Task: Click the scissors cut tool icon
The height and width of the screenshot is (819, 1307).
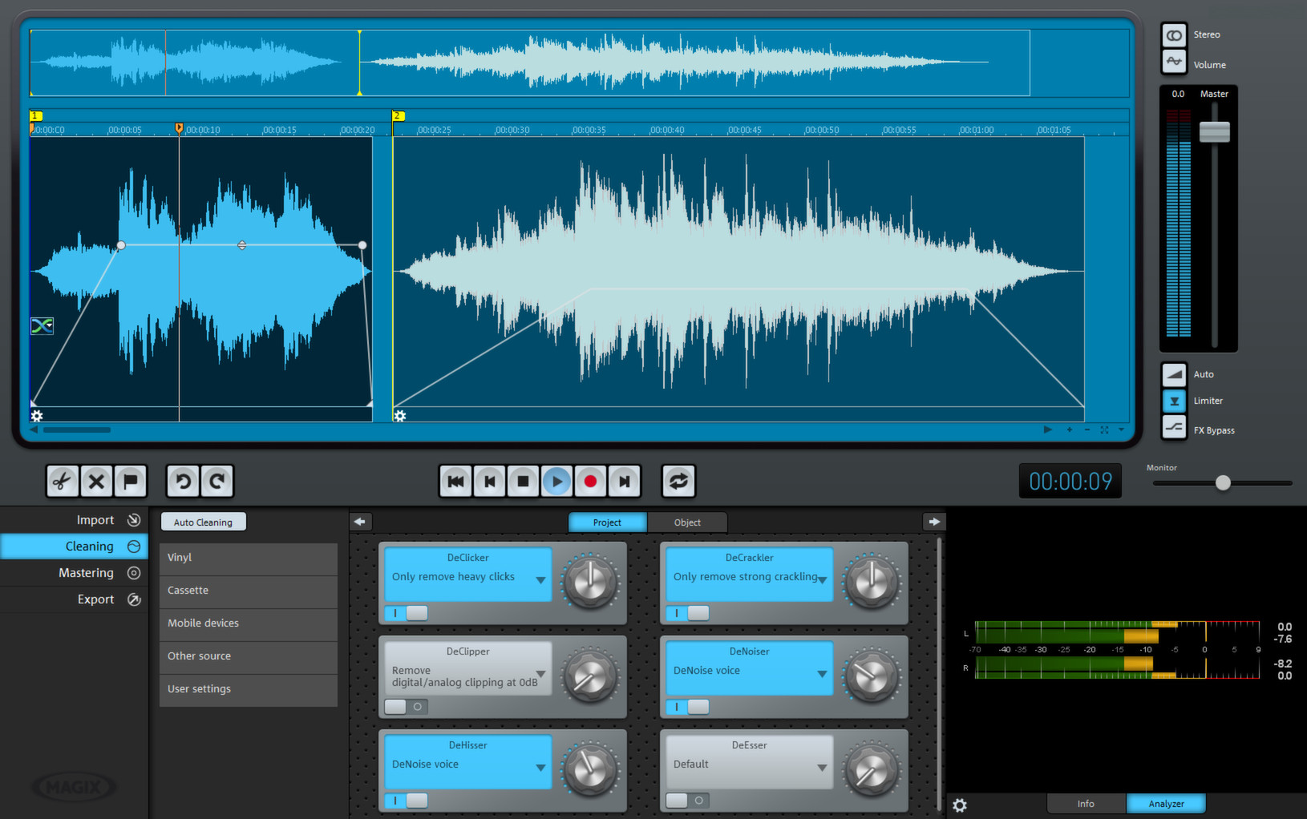Action: (62, 481)
